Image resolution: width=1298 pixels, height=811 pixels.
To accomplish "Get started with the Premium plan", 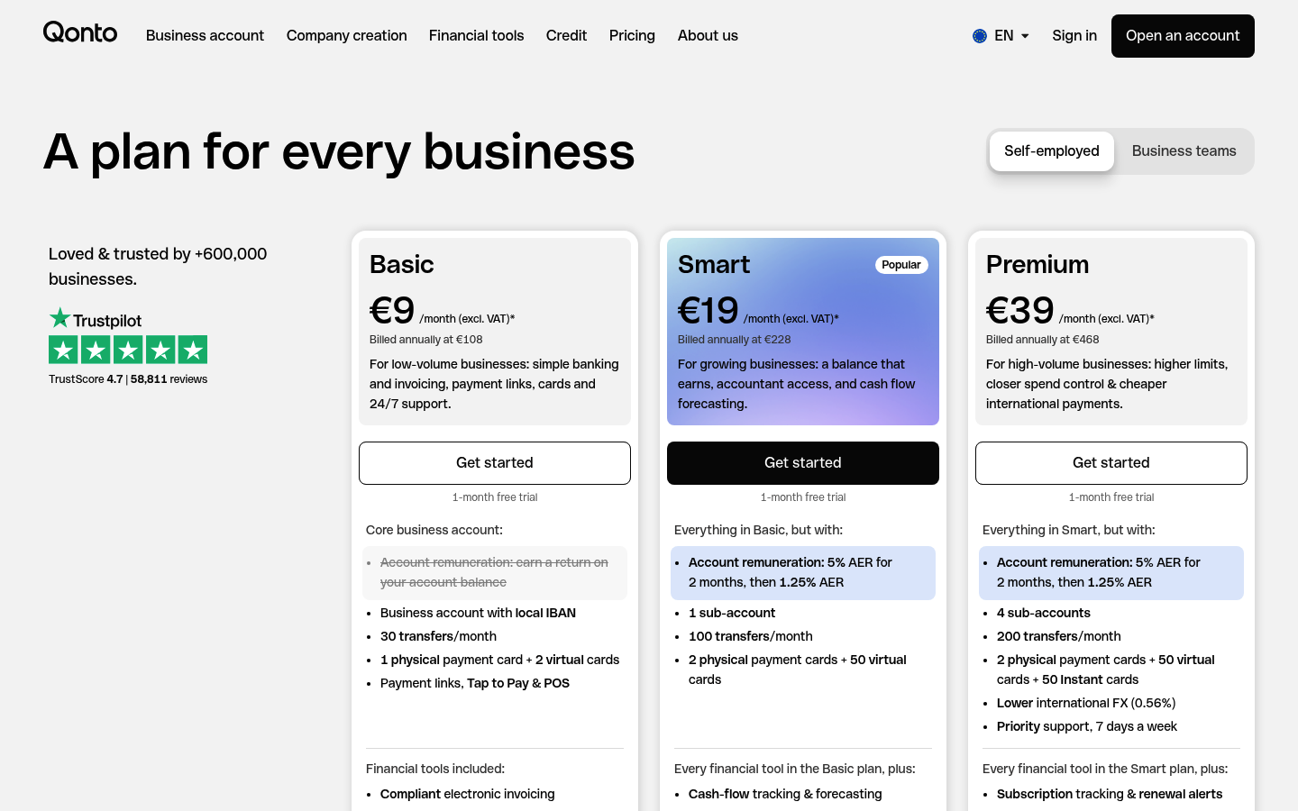I will pyautogui.click(x=1111, y=463).
